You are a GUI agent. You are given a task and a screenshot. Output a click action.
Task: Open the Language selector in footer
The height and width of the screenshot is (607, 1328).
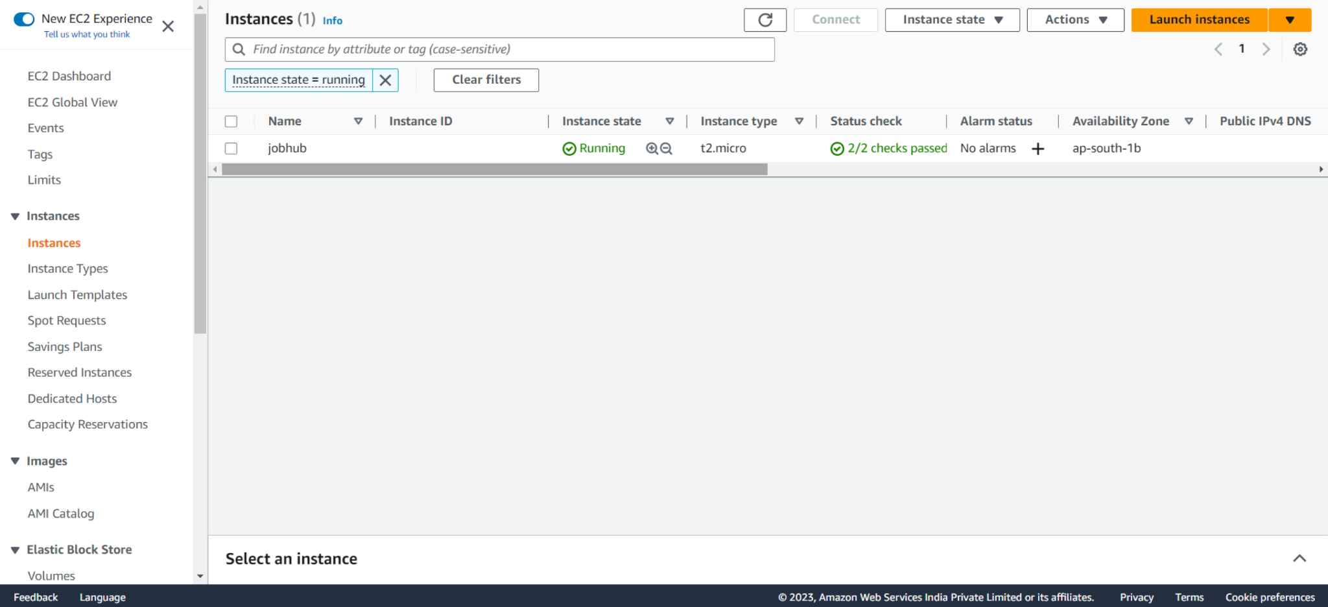tap(102, 597)
